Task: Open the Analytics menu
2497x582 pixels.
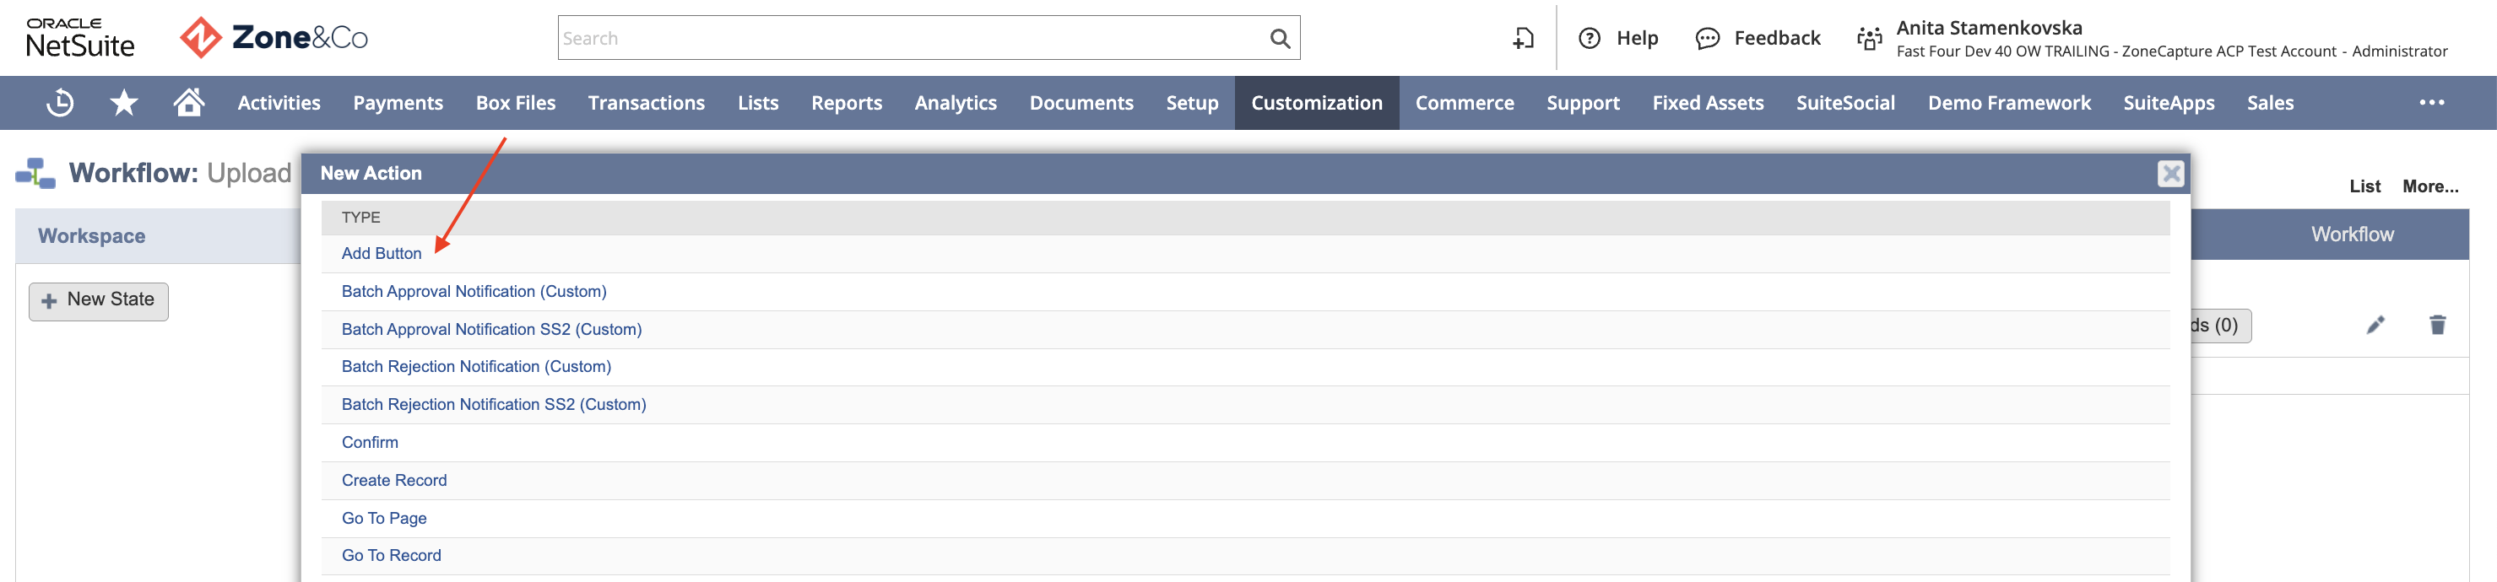Action: (x=955, y=103)
